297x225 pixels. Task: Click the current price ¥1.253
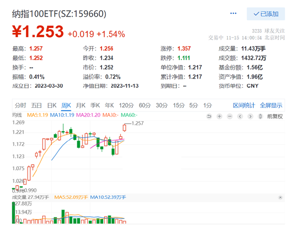[x=38, y=31]
